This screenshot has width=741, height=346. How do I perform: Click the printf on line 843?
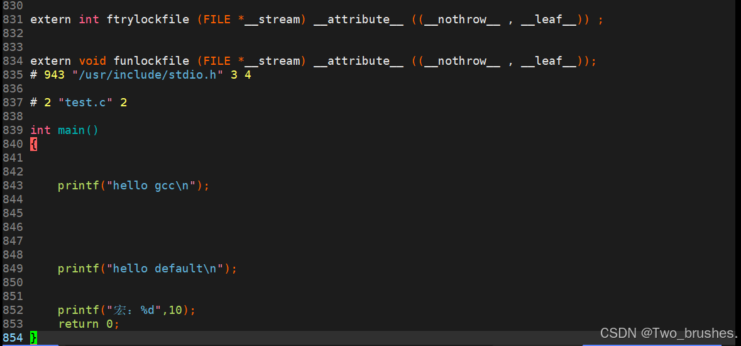79,186
